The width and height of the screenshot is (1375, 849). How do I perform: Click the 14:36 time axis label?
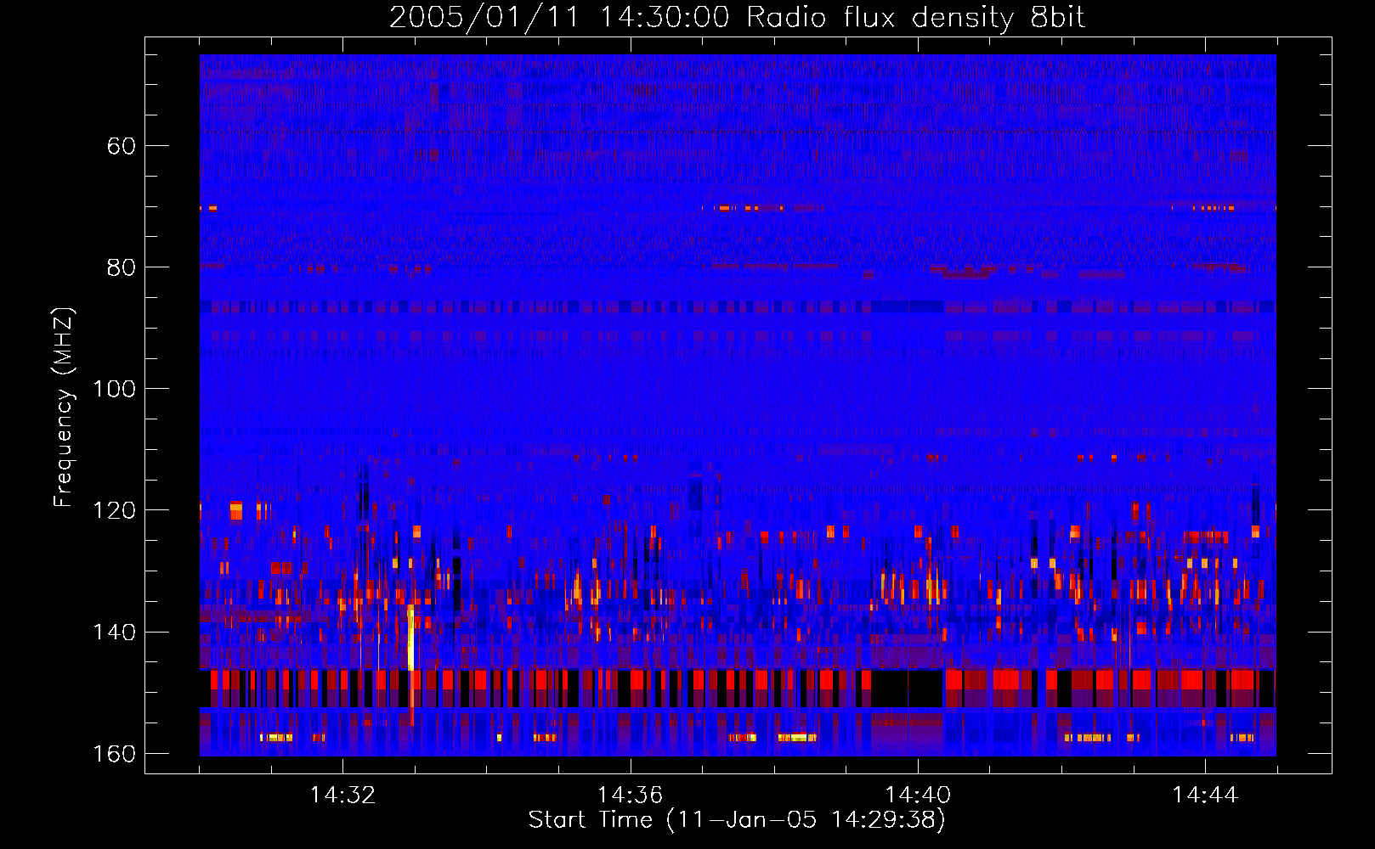[x=630, y=796]
